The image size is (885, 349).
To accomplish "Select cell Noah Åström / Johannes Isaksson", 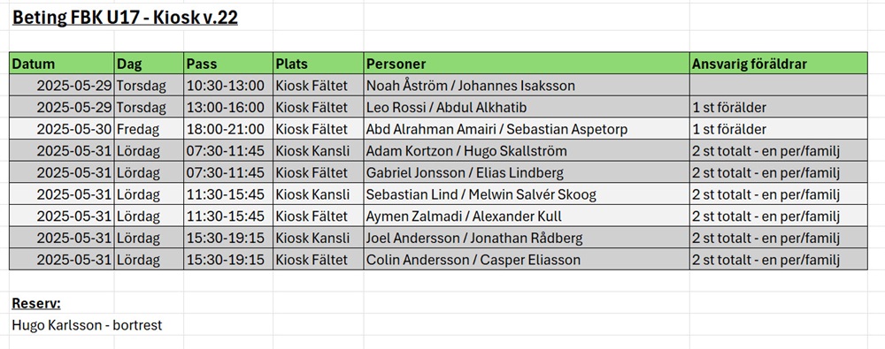I will pyautogui.click(x=527, y=85).
